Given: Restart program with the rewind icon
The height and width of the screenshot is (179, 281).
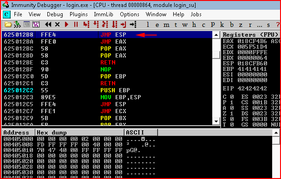Looking at the screenshot, I should (48, 24).
